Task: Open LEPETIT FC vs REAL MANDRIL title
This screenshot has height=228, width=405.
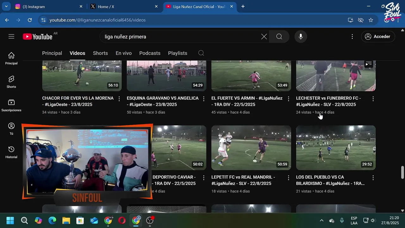Action: (x=243, y=180)
